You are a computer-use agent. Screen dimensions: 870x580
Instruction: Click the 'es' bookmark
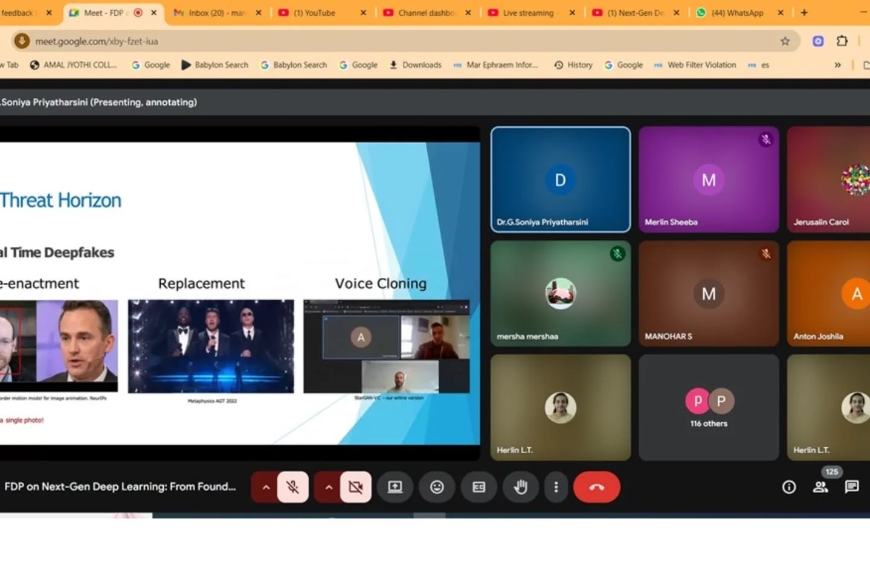click(x=759, y=65)
